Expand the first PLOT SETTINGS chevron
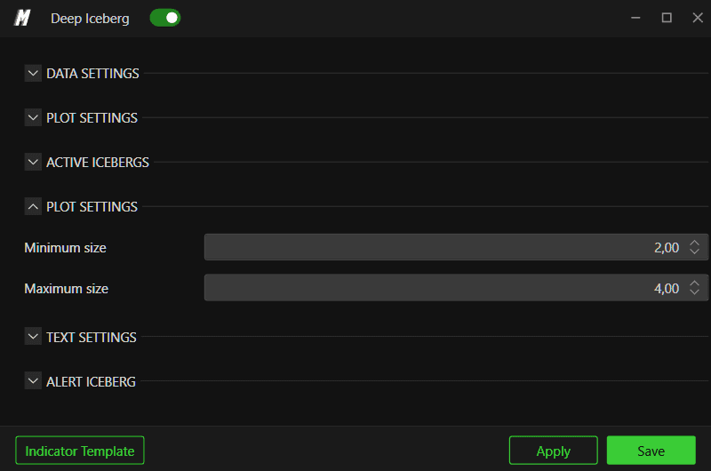 pyautogui.click(x=33, y=117)
